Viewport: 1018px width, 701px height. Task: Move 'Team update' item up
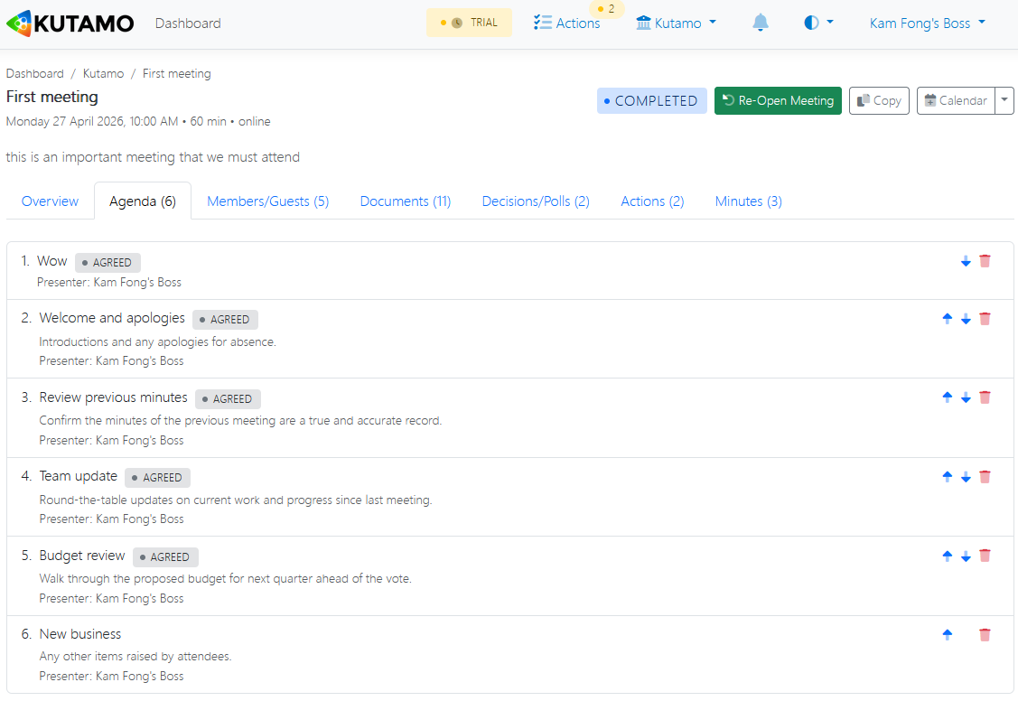948,476
